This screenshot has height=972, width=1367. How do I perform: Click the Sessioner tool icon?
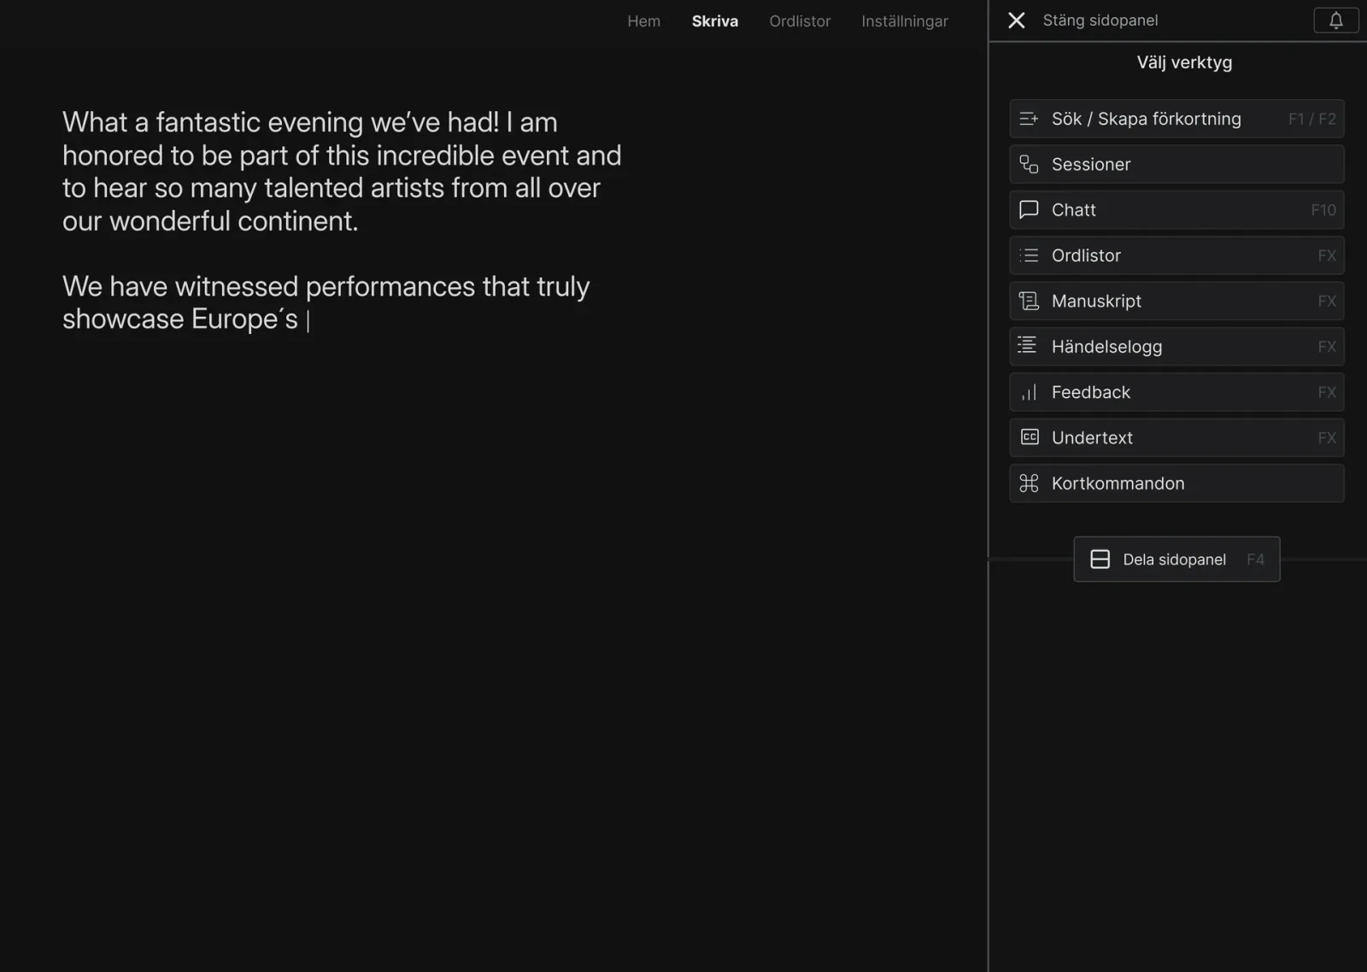pyautogui.click(x=1029, y=164)
